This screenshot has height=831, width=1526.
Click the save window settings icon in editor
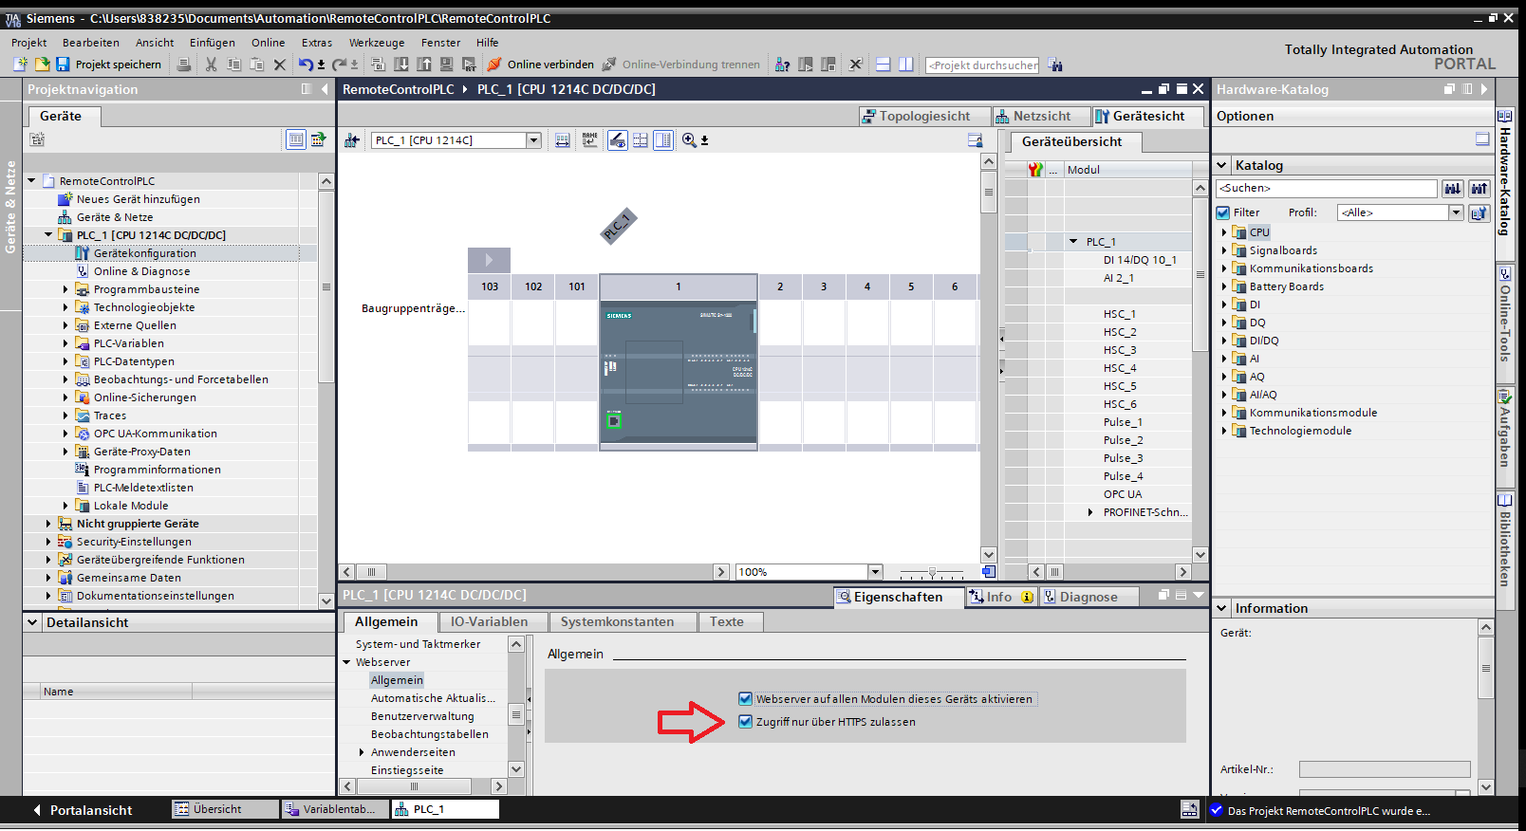975,140
